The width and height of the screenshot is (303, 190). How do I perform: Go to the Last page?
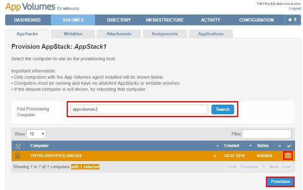[286, 167]
